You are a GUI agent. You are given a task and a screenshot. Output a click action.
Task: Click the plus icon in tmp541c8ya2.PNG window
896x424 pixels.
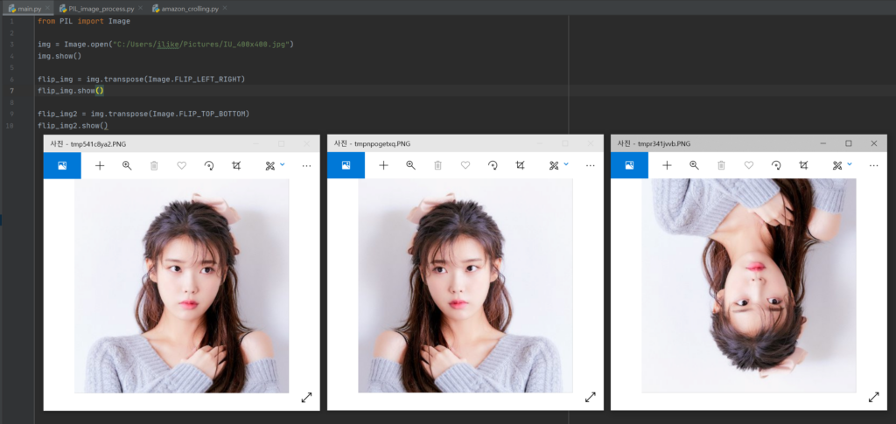click(100, 165)
